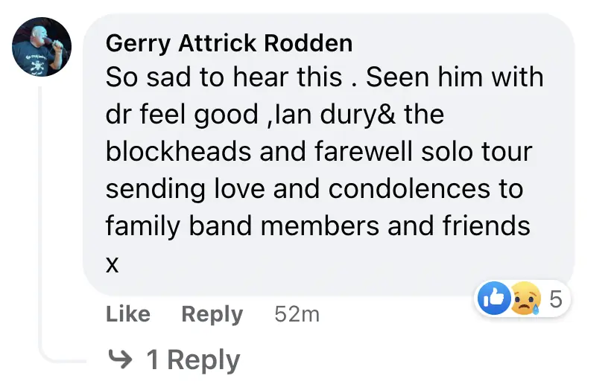Open Gerry Attrick Rodden's profile picture
614x390 pixels.
42,48
